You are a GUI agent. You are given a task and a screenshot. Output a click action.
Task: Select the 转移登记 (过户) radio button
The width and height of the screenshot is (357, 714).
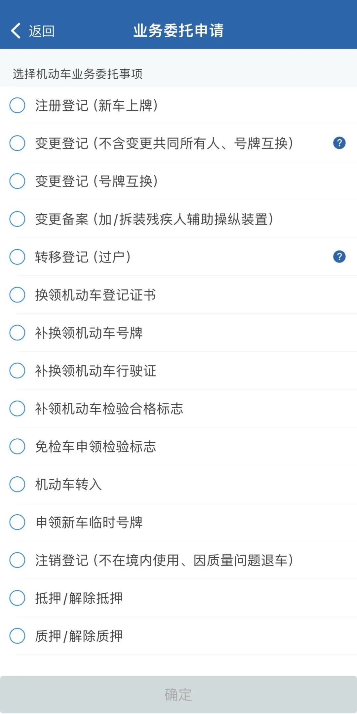pos(17,257)
